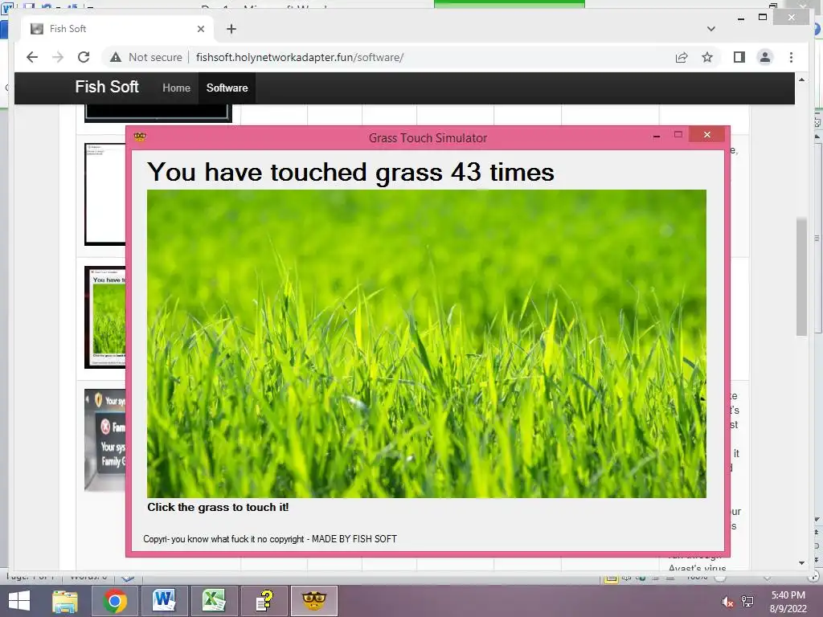Click the question mark app taskbar icon
The image size is (823, 617).
coord(264,601)
